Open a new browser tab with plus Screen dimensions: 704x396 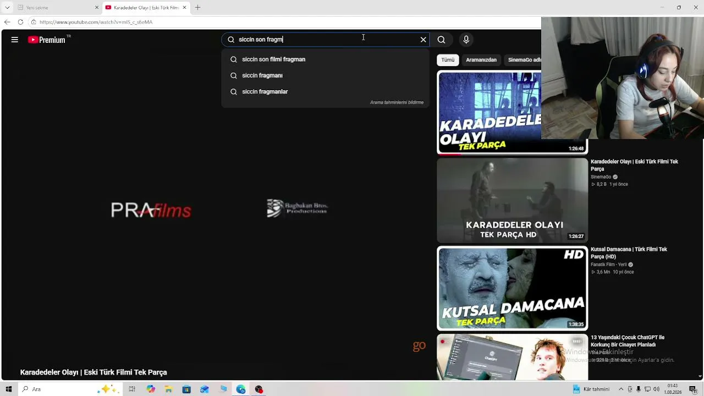(197, 8)
